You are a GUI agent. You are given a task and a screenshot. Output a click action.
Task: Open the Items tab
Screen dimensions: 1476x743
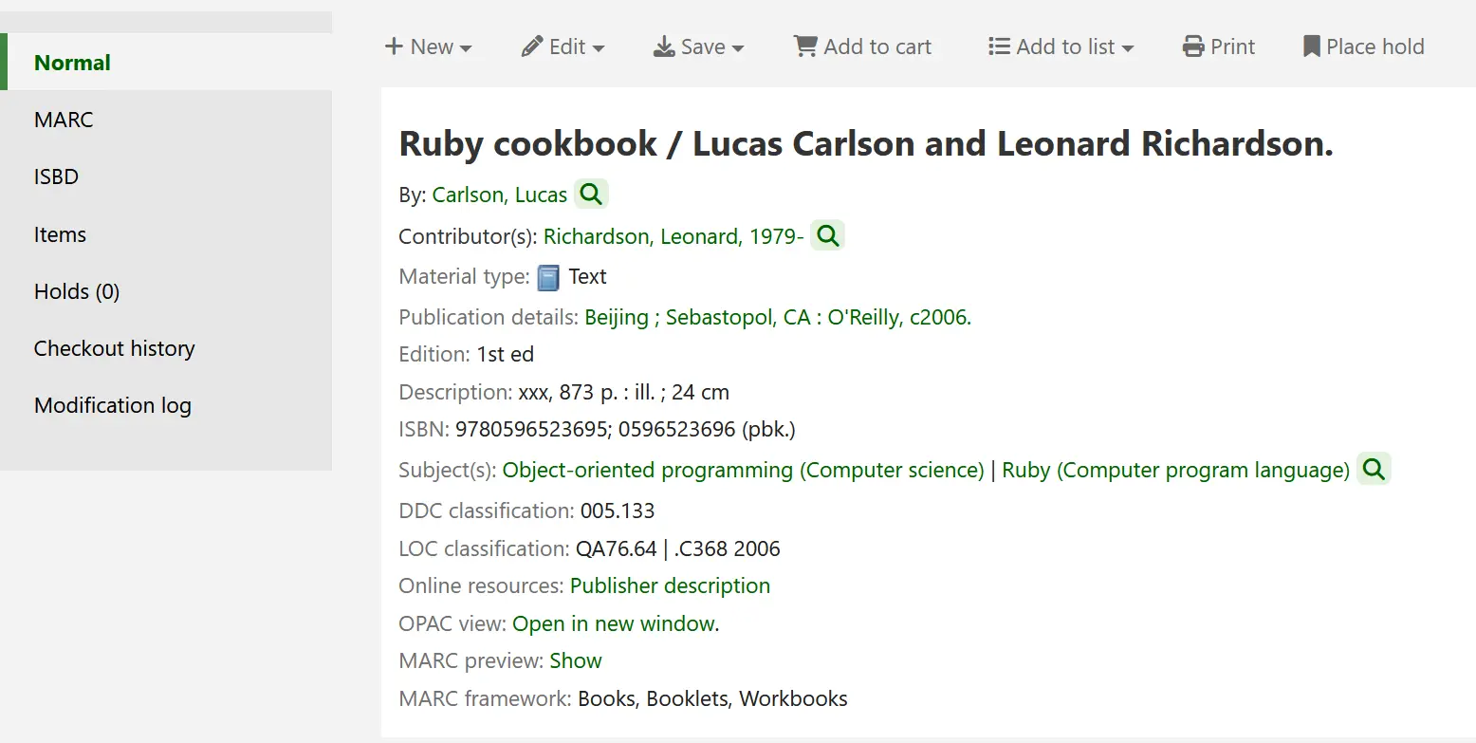pyautogui.click(x=166, y=234)
